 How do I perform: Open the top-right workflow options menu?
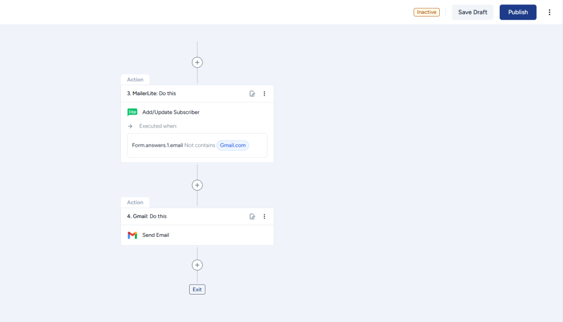(549, 12)
